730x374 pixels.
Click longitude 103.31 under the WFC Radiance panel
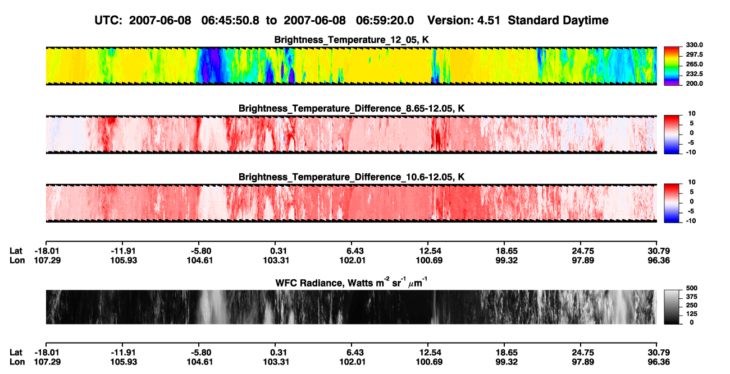coord(275,362)
